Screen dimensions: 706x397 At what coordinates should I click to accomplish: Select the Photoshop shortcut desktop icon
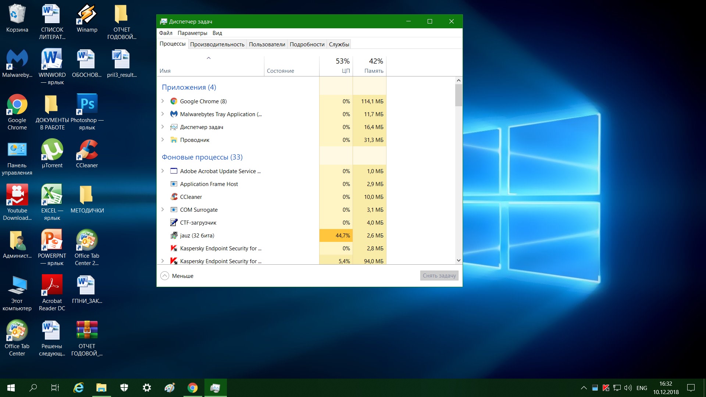[x=87, y=105]
